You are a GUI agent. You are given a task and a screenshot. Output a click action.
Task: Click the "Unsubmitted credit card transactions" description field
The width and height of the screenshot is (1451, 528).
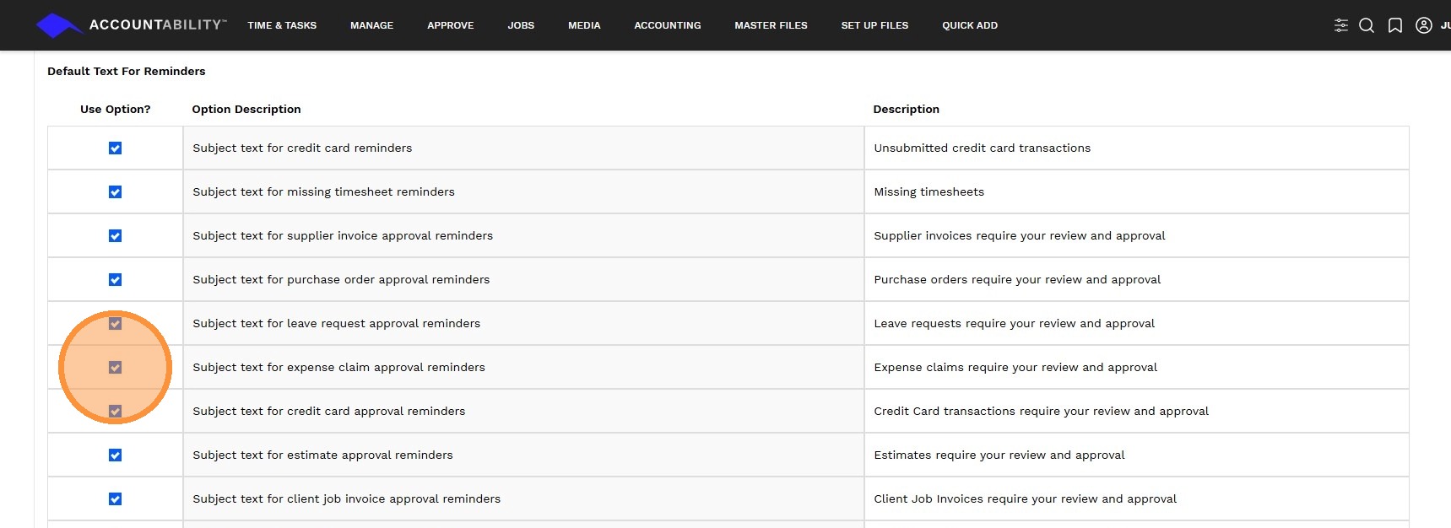click(x=1135, y=148)
